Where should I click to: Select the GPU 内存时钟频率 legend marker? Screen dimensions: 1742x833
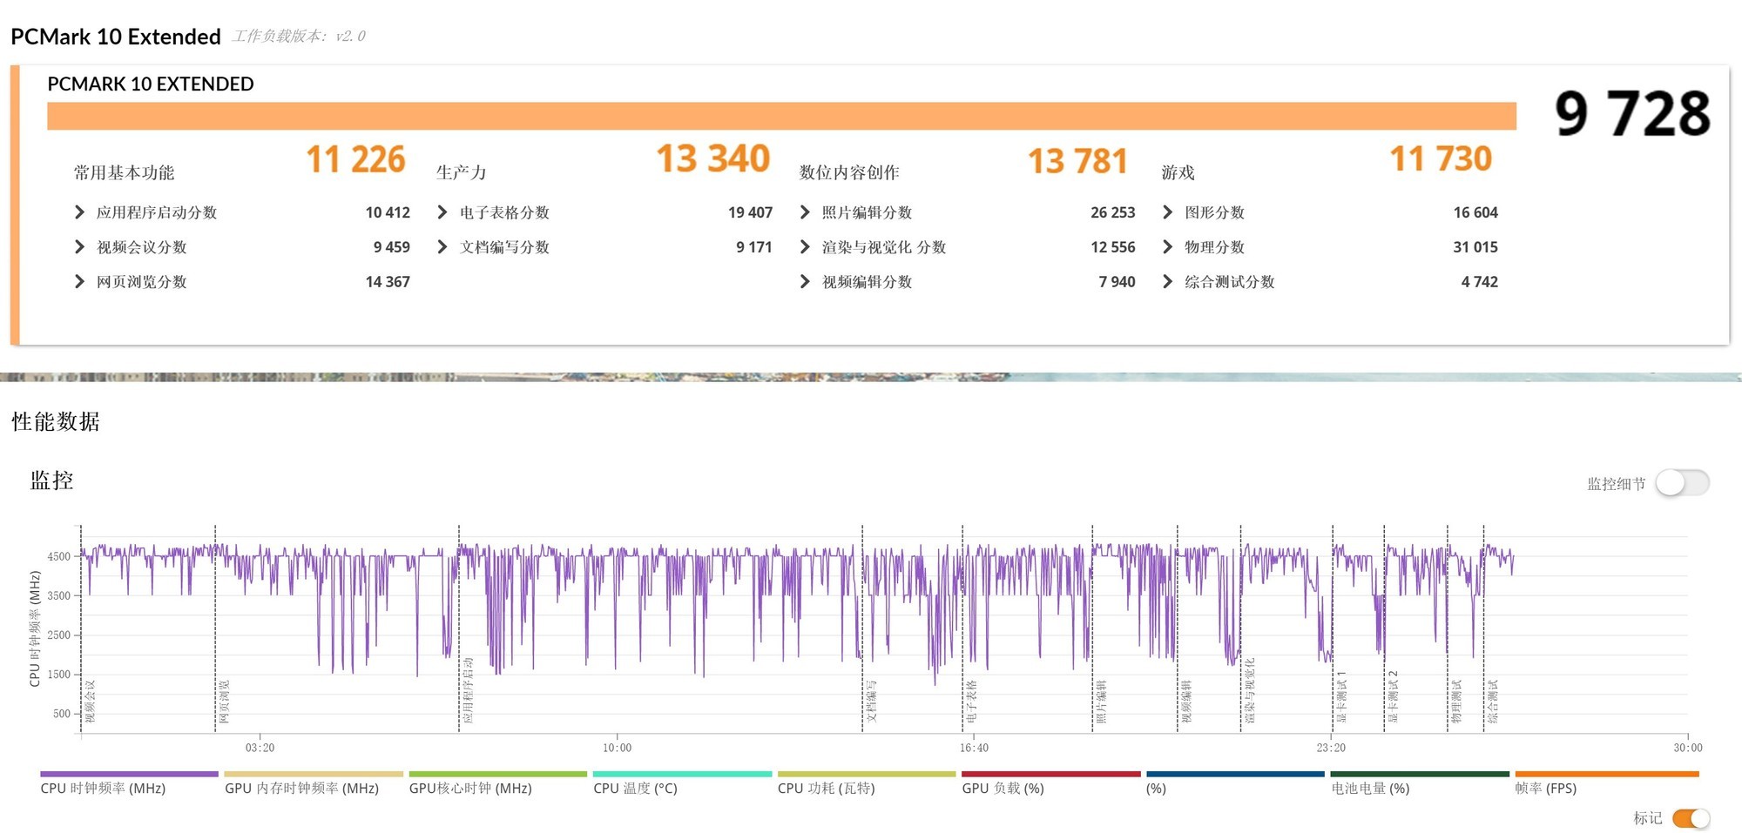pyautogui.click(x=312, y=774)
